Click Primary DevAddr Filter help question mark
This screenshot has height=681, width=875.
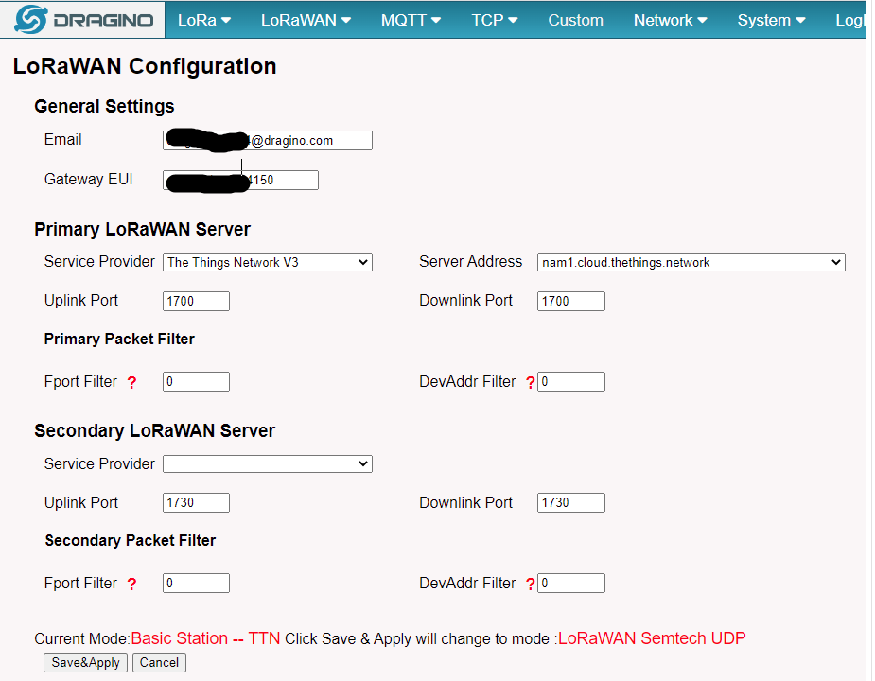point(530,382)
